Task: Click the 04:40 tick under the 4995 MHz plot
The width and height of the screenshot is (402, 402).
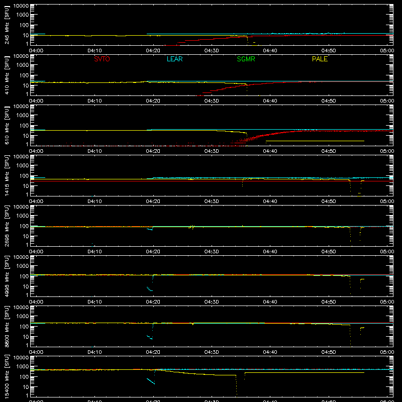Action: click(270, 302)
